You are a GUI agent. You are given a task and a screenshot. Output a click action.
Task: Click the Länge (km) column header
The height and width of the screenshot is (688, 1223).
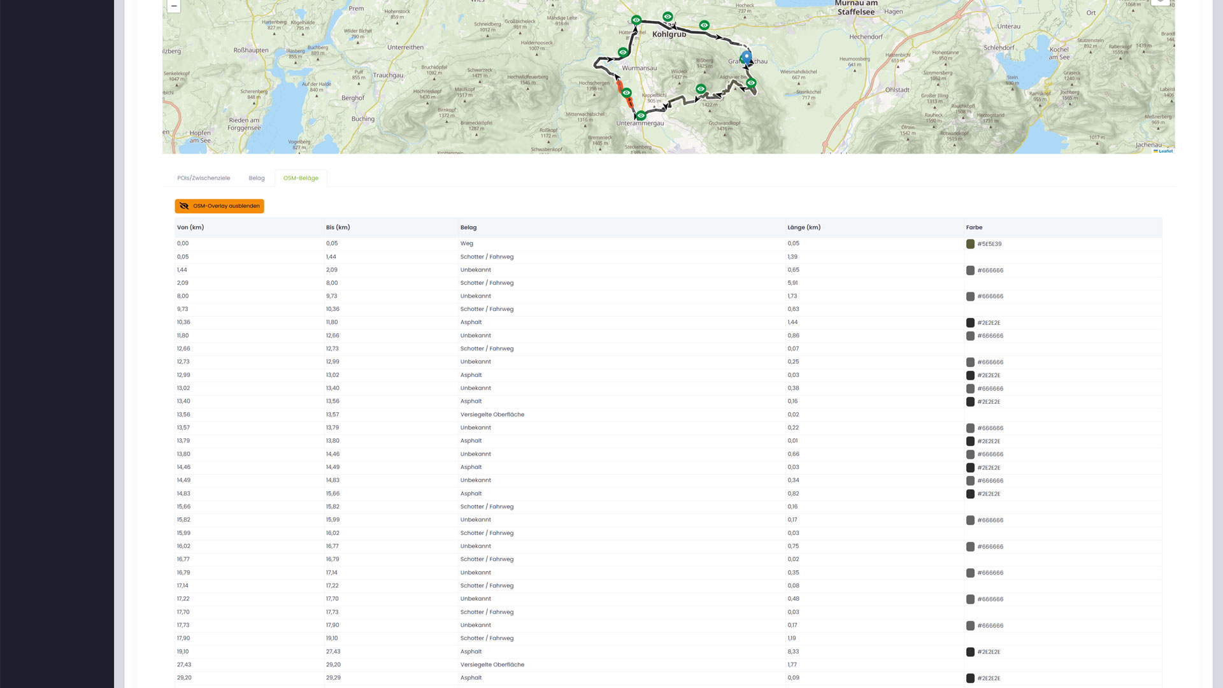click(803, 227)
